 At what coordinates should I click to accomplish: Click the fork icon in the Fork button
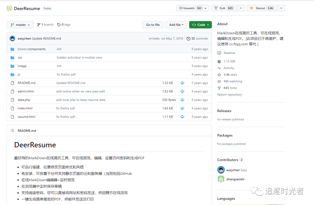click(216, 8)
